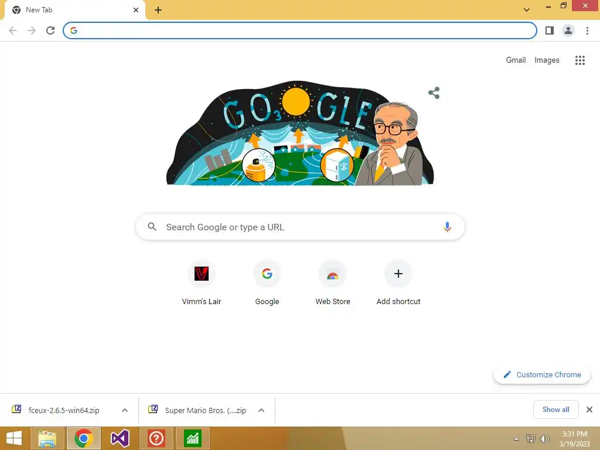Screen dimensions: 600x450
Task: Click Show all downloads
Action: [556, 410]
